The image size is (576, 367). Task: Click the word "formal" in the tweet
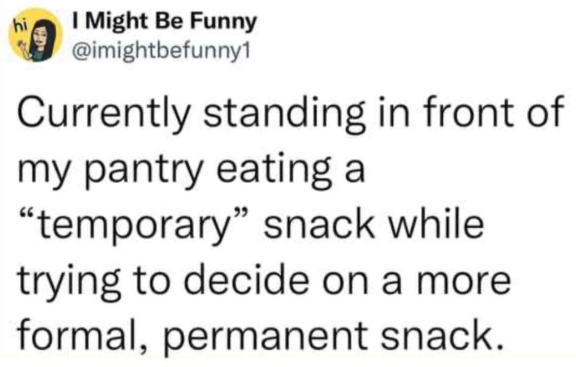70,336
